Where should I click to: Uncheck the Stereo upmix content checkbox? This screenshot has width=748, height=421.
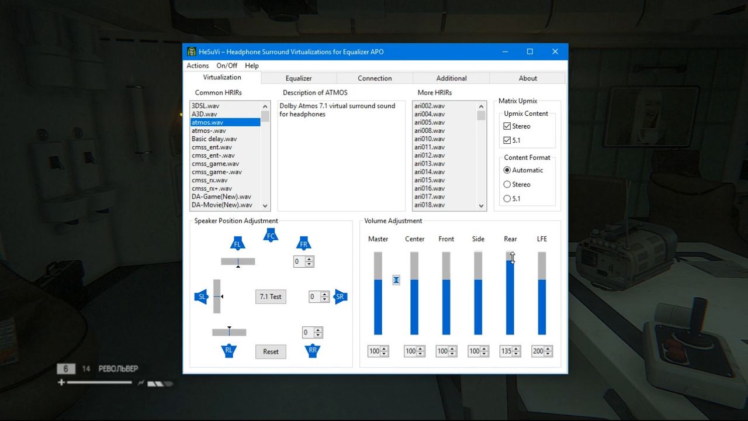pos(507,126)
